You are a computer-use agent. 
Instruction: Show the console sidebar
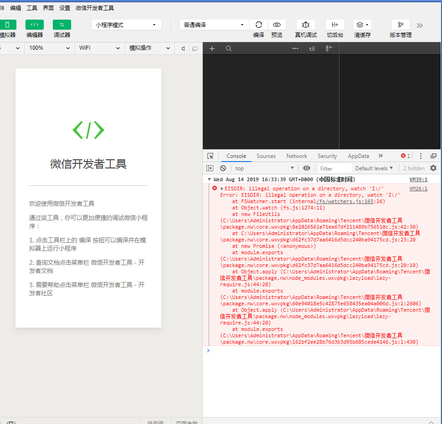[210, 168]
